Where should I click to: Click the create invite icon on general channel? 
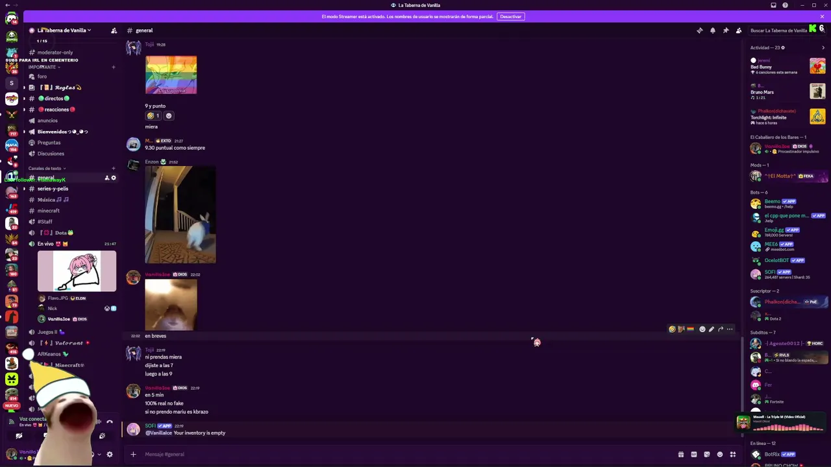tap(107, 178)
